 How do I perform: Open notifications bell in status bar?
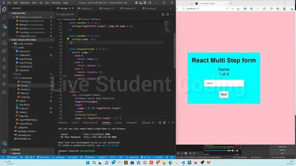172,157
